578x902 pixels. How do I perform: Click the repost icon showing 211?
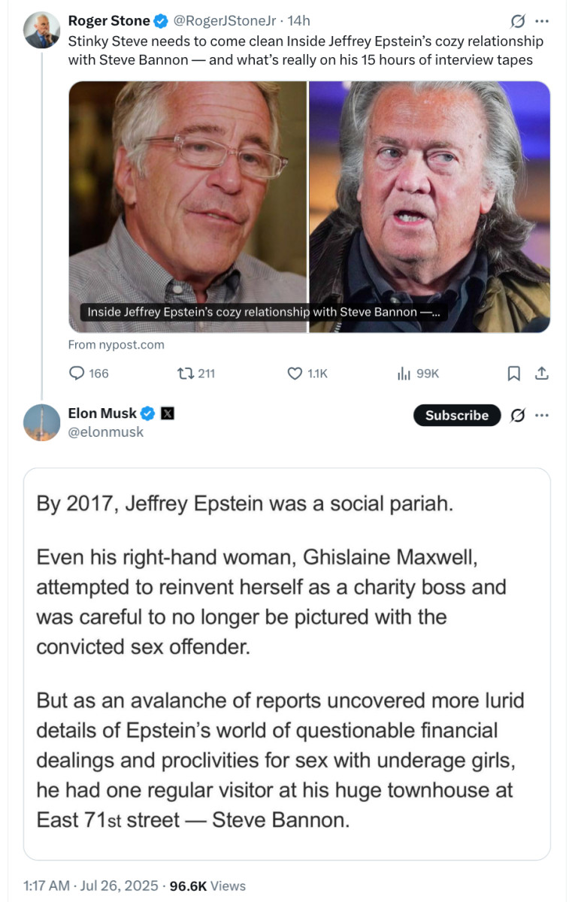(183, 373)
